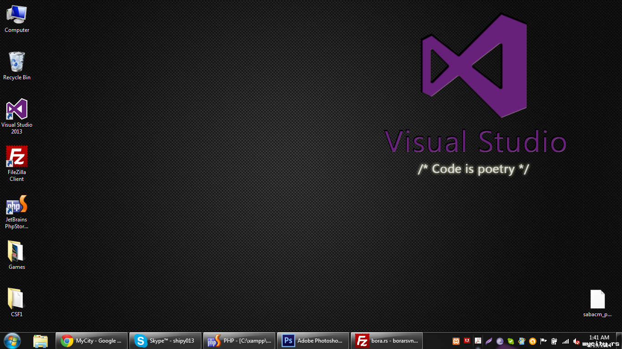
Task: Open the network signal tray icon
Action: click(565, 341)
